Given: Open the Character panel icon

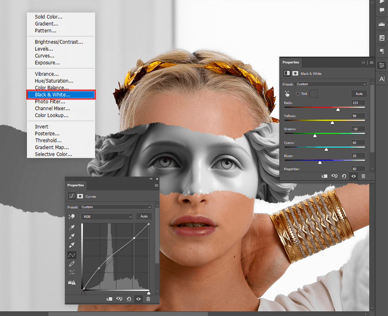Looking at the screenshot, I should click(382, 79).
